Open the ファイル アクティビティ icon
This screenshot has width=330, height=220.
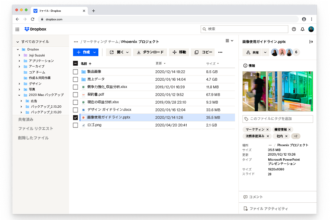point(245,208)
